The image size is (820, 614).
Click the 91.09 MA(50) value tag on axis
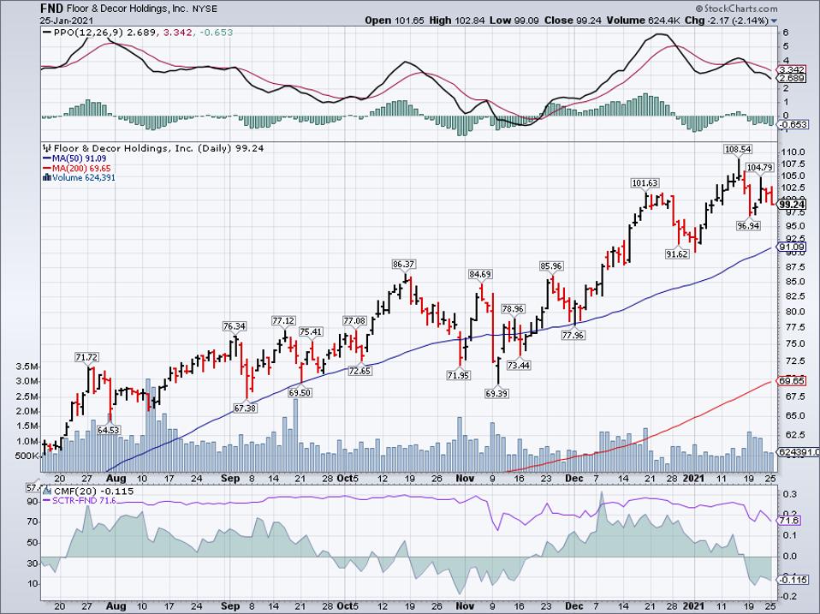point(790,247)
